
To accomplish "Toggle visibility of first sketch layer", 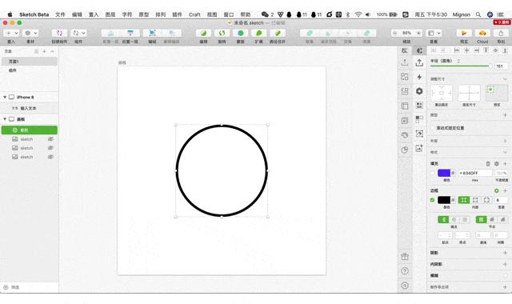I will click(x=50, y=139).
